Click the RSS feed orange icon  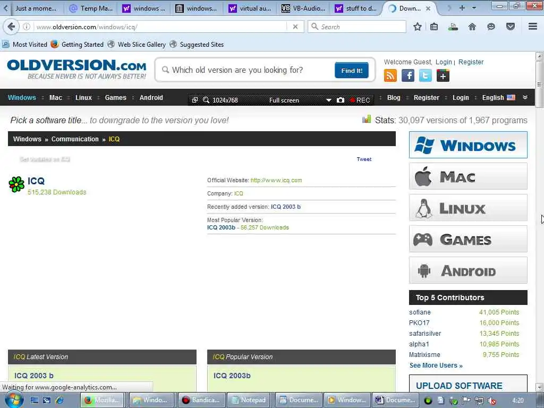[x=390, y=75]
